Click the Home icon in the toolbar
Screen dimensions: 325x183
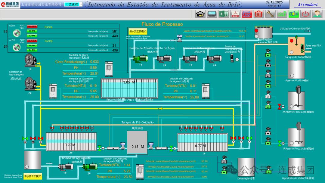click(x=200, y=14)
